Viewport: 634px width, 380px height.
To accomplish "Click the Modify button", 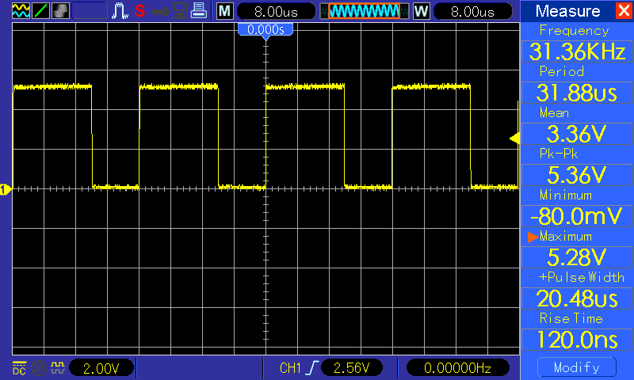I will coord(577,367).
